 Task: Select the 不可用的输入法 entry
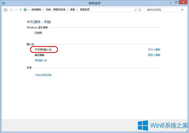click(43, 49)
